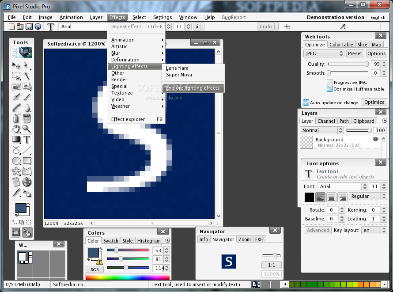Image resolution: width=393 pixels, height=292 pixels.
Task: Select the rectangular selection tool
Action: [16, 76]
